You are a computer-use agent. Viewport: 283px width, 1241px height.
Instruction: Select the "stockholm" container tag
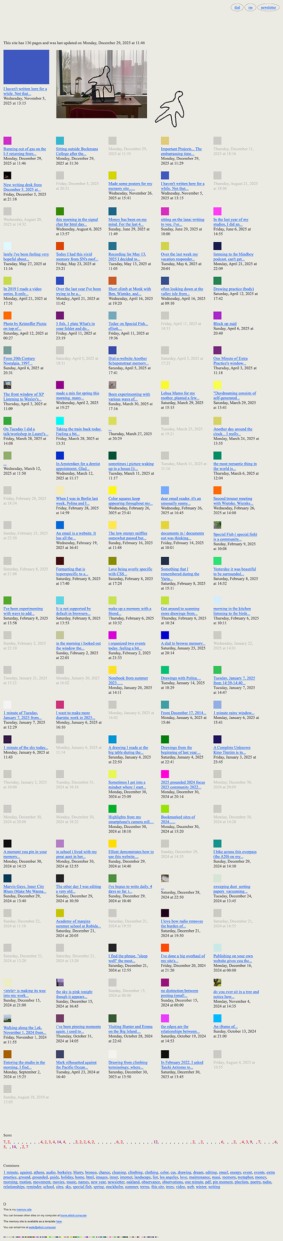(x=115, y=1187)
